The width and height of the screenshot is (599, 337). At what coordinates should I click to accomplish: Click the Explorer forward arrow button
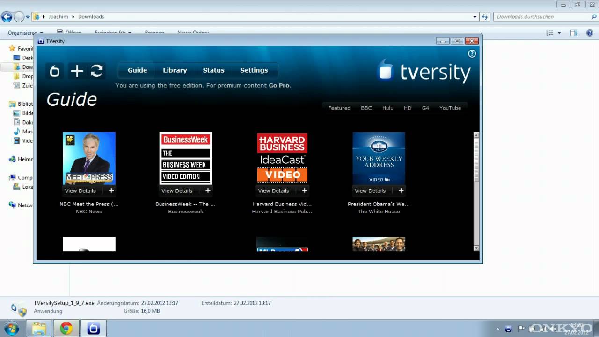tap(19, 17)
